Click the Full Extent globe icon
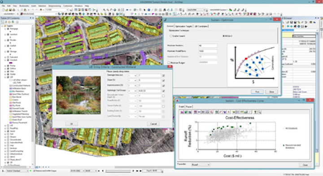The height and width of the screenshot is (176, 323). point(115,10)
